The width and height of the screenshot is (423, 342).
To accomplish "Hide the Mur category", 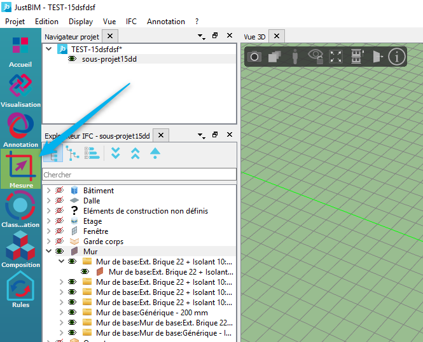I will click(59, 251).
